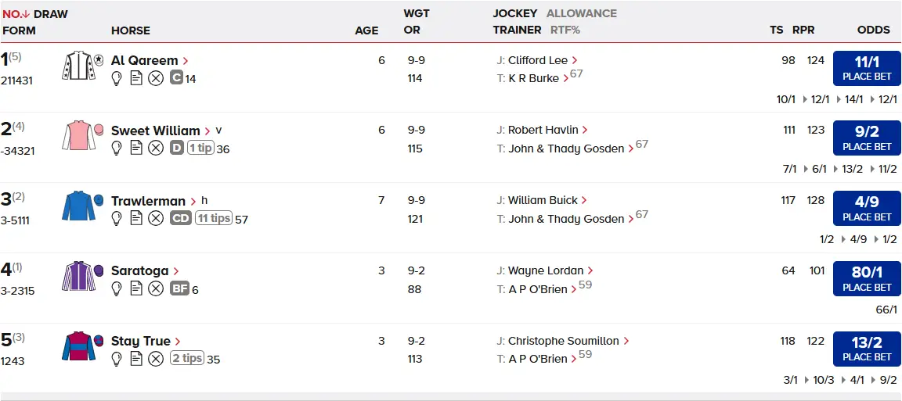902x401 pixels.
Task: Toggle the crossed-circle icon for Stay True
Action: tap(156, 359)
